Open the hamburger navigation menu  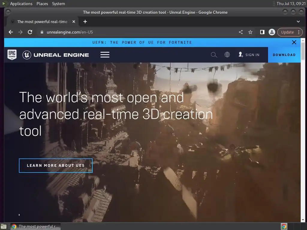(x=105, y=55)
